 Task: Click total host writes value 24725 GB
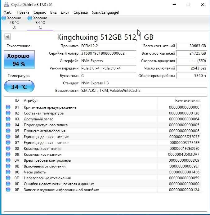click(191, 53)
